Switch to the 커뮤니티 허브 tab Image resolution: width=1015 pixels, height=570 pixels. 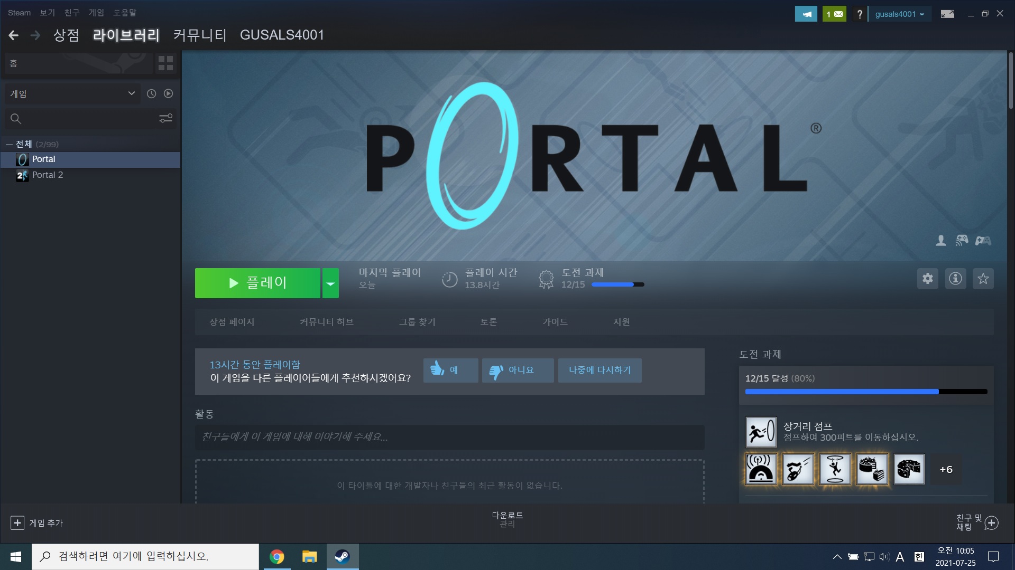[327, 321]
